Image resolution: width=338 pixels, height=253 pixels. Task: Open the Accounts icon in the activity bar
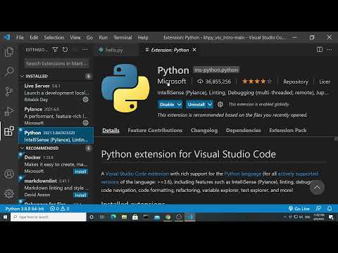click(9, 174)
